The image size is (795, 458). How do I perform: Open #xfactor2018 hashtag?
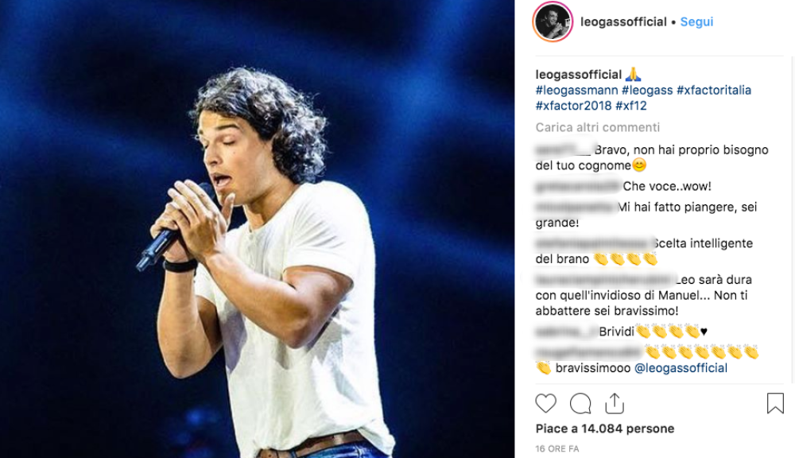coord(572,106)
